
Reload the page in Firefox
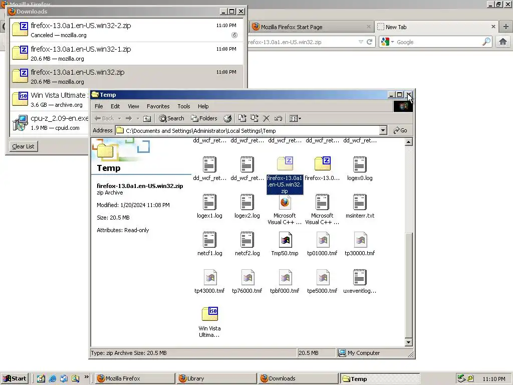370,42
